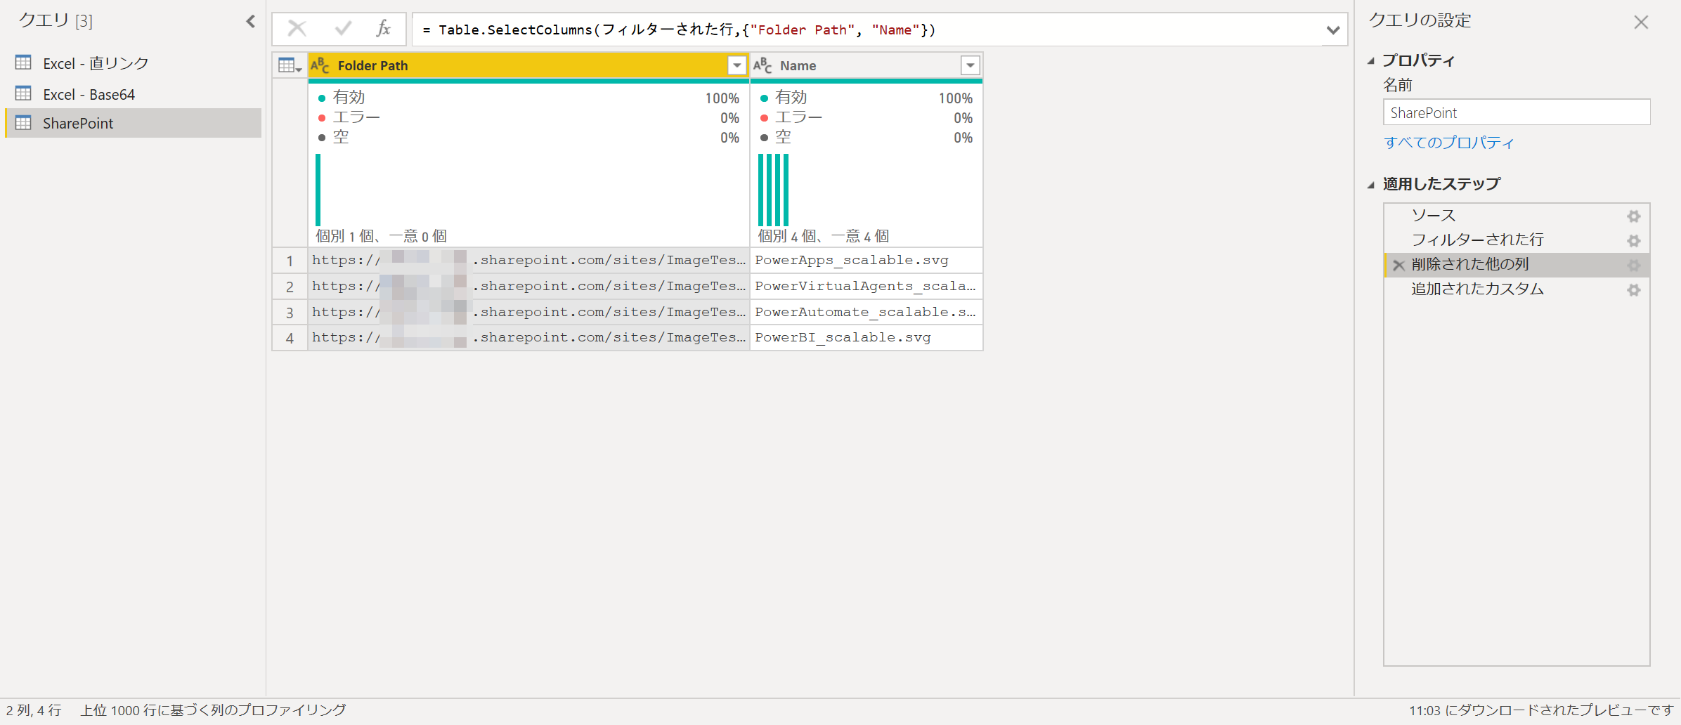The image size is (1681, 725).
Task: Open the Name column filter dropdown
Action: (x=970, y=65)
